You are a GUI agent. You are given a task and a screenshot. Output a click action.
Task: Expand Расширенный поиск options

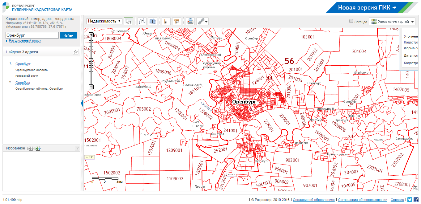(x=25, y=41)
